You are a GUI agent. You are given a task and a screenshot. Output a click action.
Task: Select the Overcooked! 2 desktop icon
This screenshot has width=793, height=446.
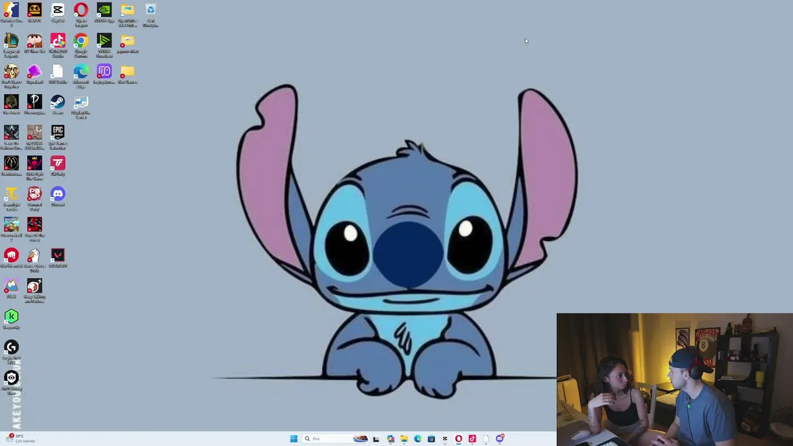pos(11,230)
